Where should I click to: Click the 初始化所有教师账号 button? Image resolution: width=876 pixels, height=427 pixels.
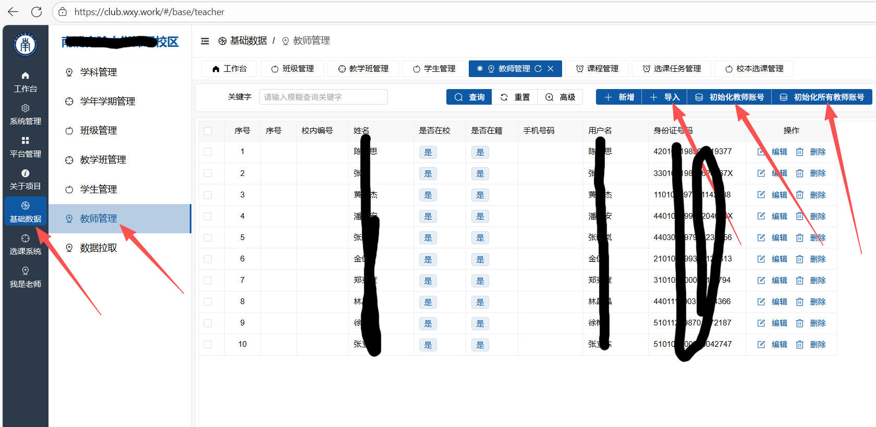tap(822, 97)
